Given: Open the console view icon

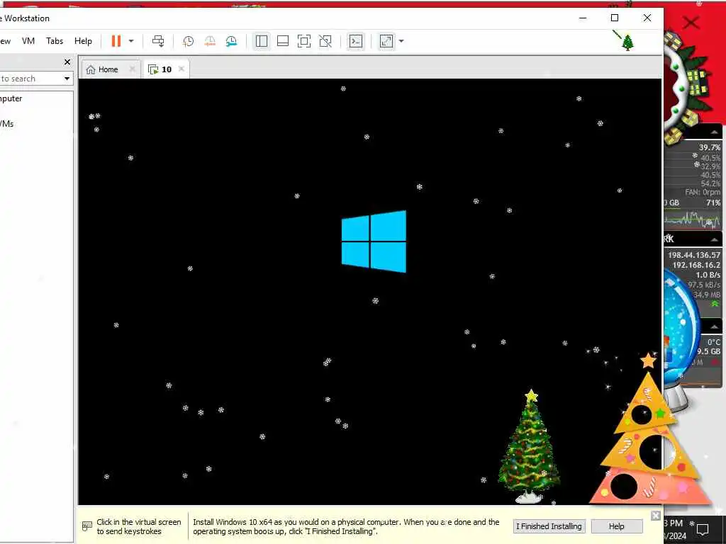Looking at the screenshot, I should click(356, 41).
